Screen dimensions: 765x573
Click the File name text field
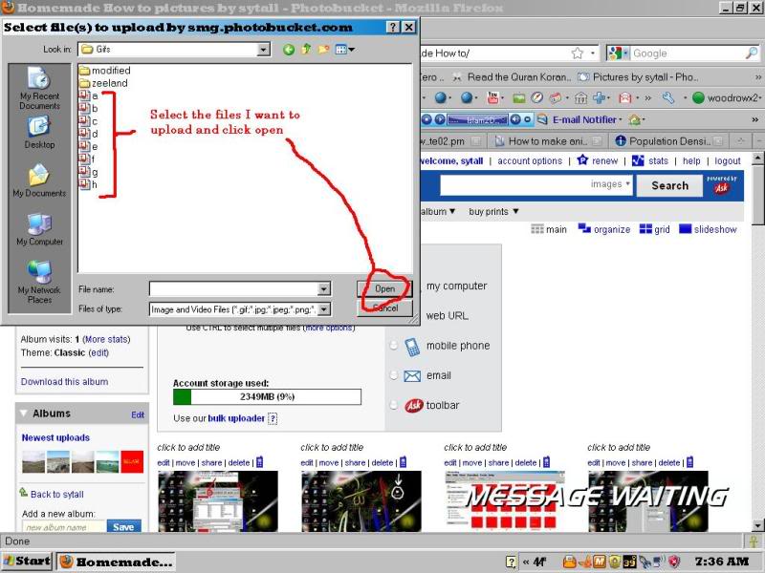(233, 289)
